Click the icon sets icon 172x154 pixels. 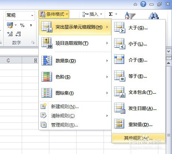coord(46,93)
